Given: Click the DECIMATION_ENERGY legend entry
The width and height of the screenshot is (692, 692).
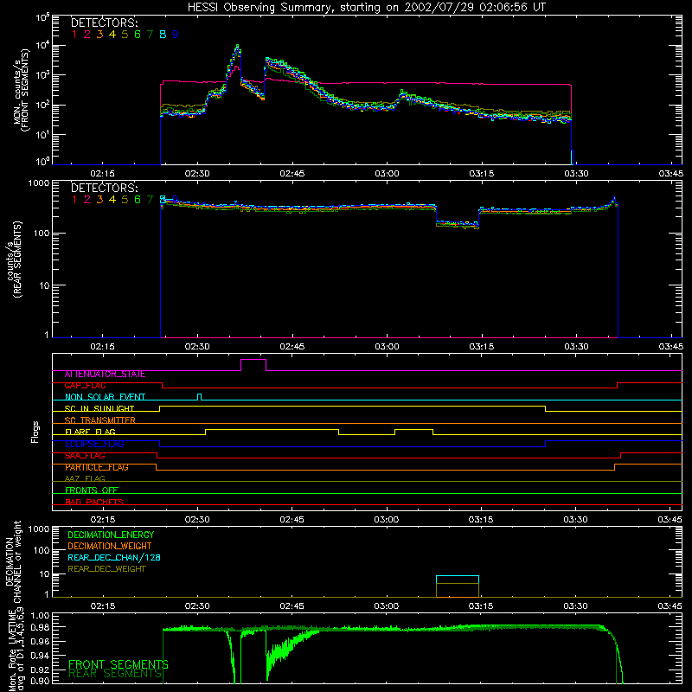Looking at the screenshot, I should (111, 535).
